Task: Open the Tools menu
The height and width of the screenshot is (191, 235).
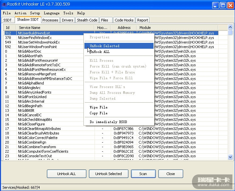Action: click(68, 13)
